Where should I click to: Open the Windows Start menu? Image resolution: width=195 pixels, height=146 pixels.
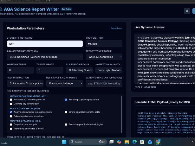64,142
